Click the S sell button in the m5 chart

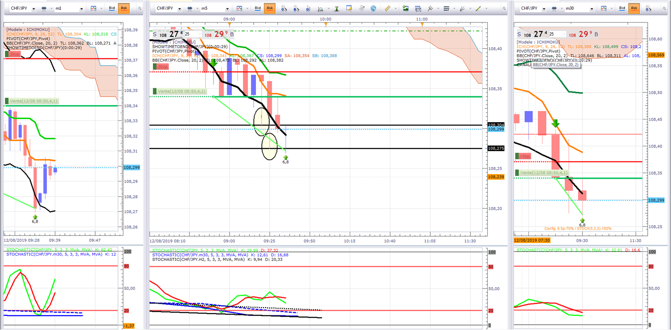pyautogui.click(x=155, y=34)
